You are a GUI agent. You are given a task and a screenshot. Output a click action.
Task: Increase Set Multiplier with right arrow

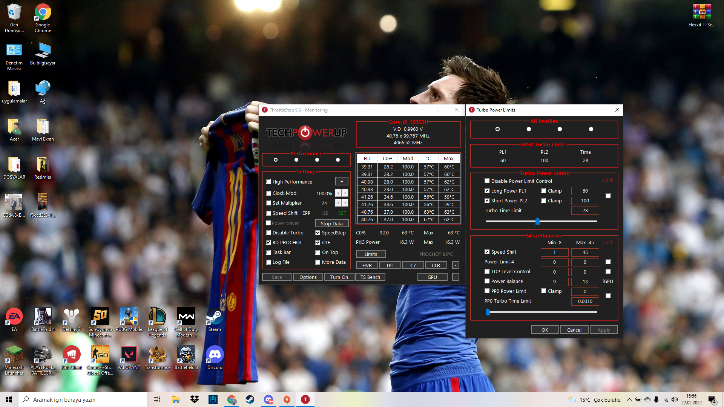point(345,203)
